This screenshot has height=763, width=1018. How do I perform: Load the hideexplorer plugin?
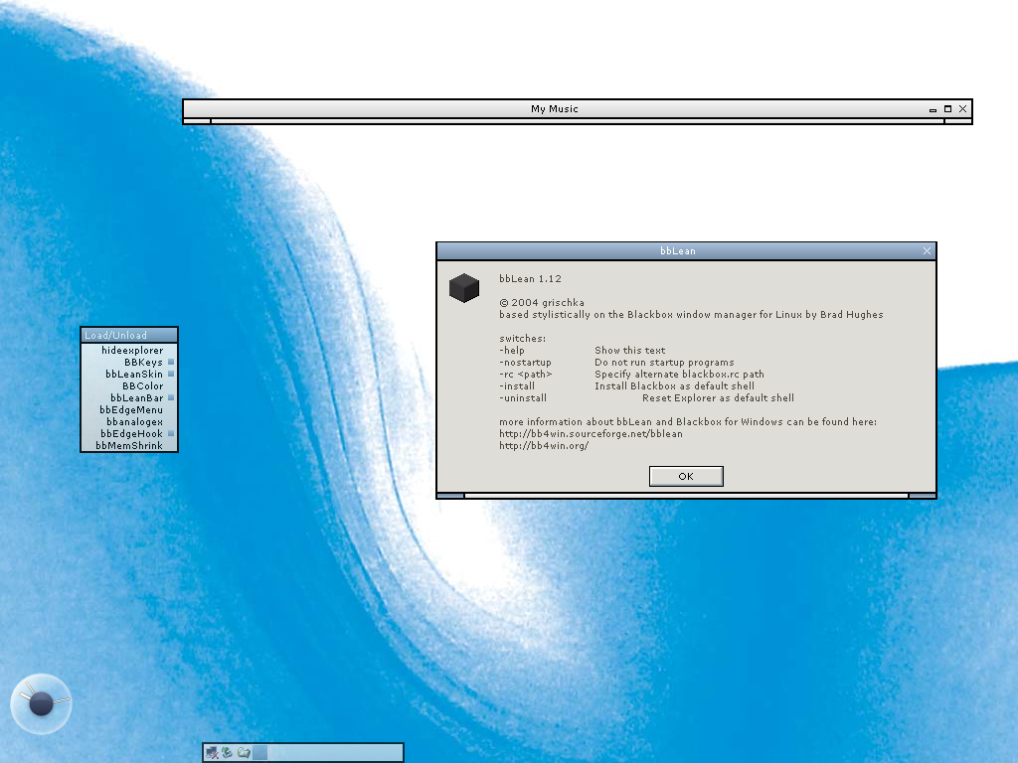point(131,351)
